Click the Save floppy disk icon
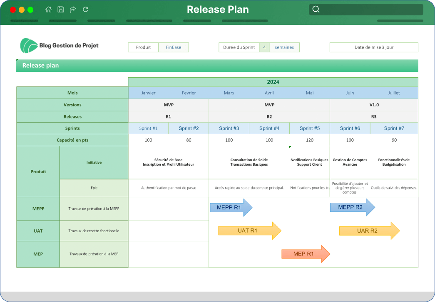This screenshot has width=435, height=302. tap(61, 10)
